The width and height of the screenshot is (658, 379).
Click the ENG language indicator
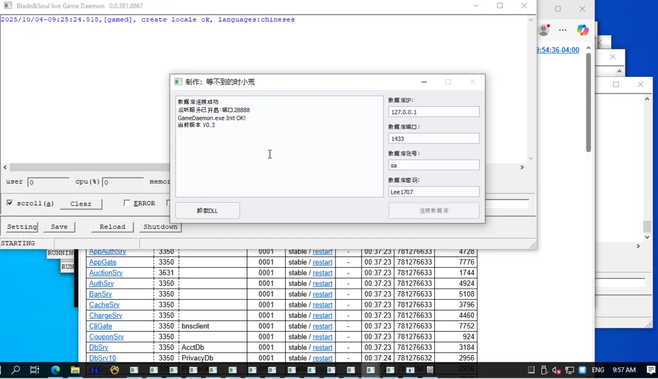[598, 370]
